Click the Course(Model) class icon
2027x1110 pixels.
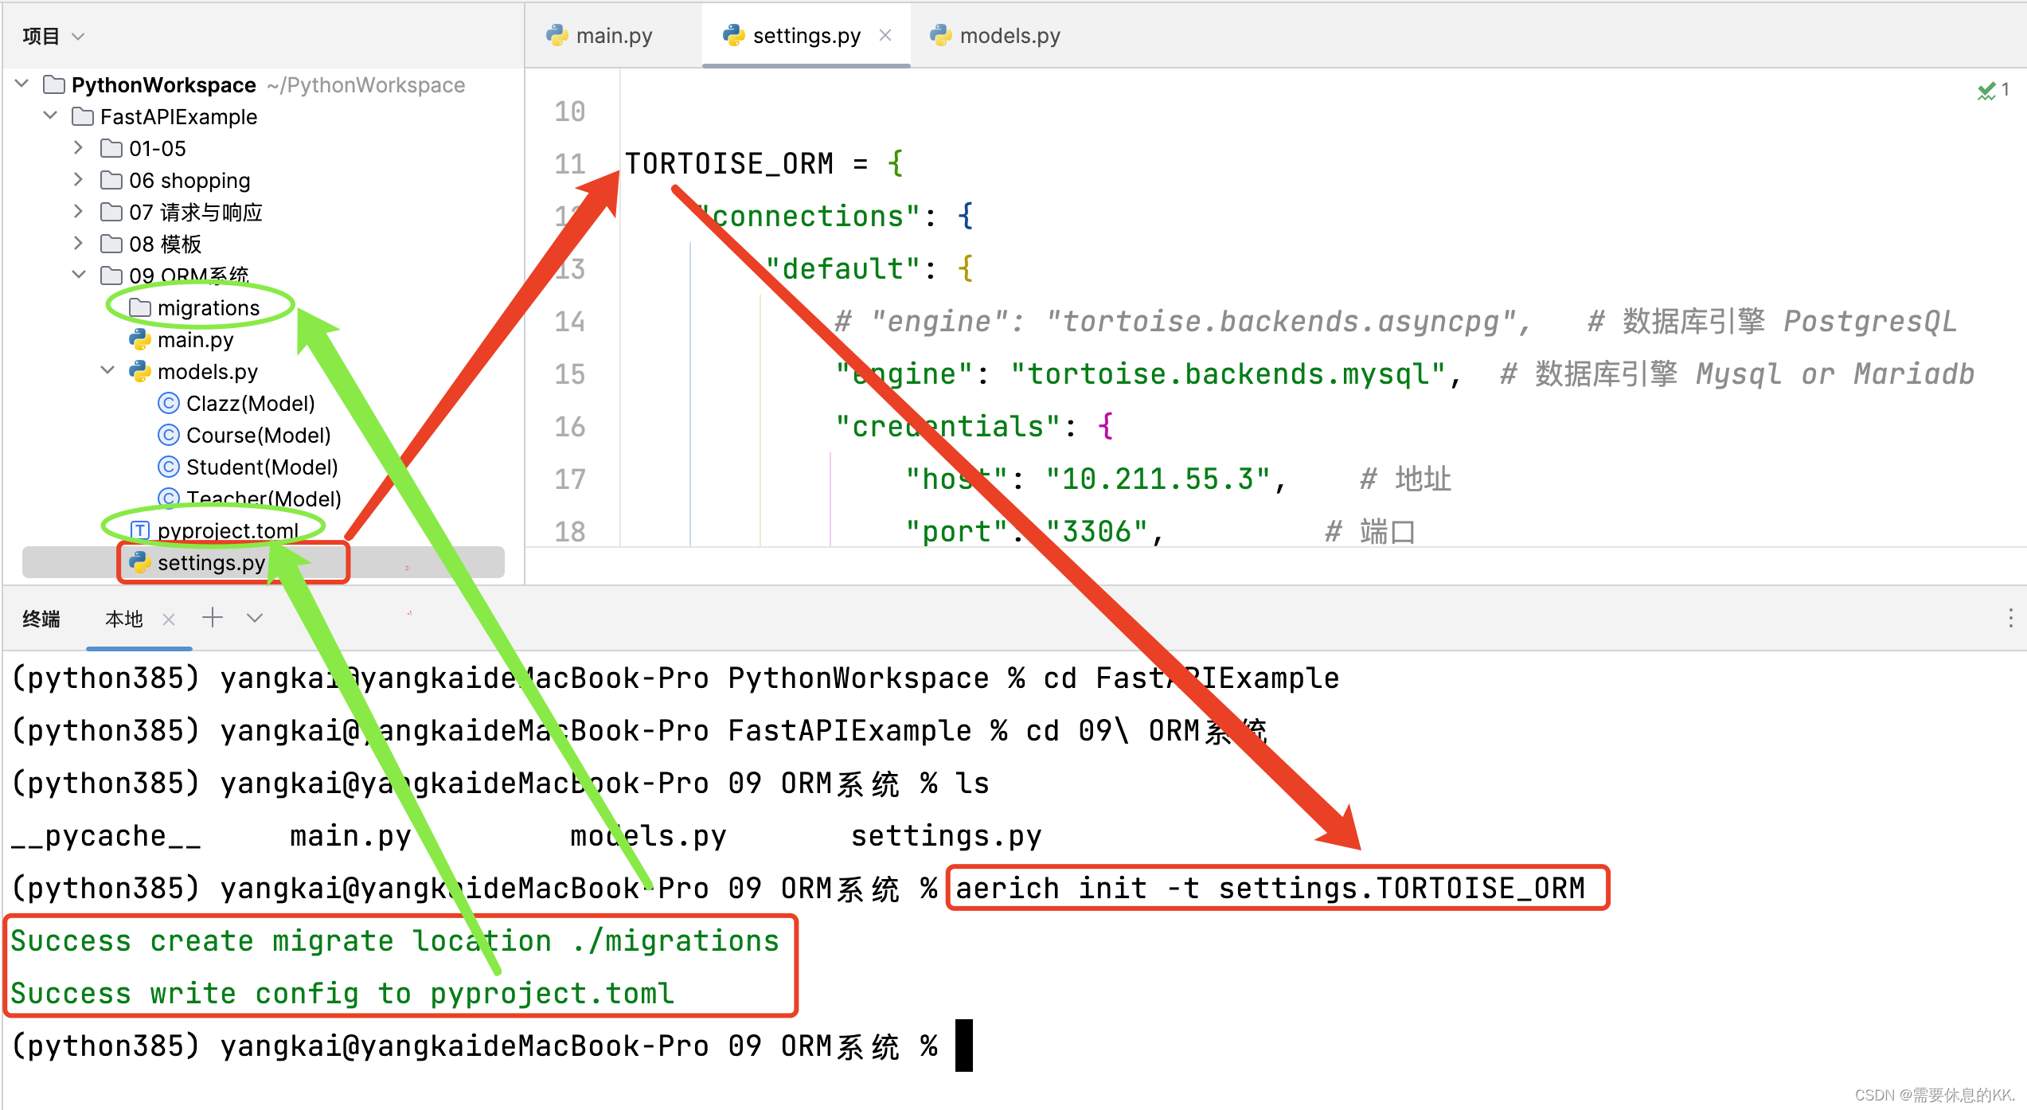coord(168,435)
